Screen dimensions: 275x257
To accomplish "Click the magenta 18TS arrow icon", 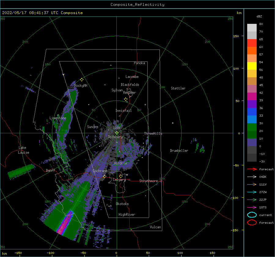I will pyautogui.click(x=252, y=207).
